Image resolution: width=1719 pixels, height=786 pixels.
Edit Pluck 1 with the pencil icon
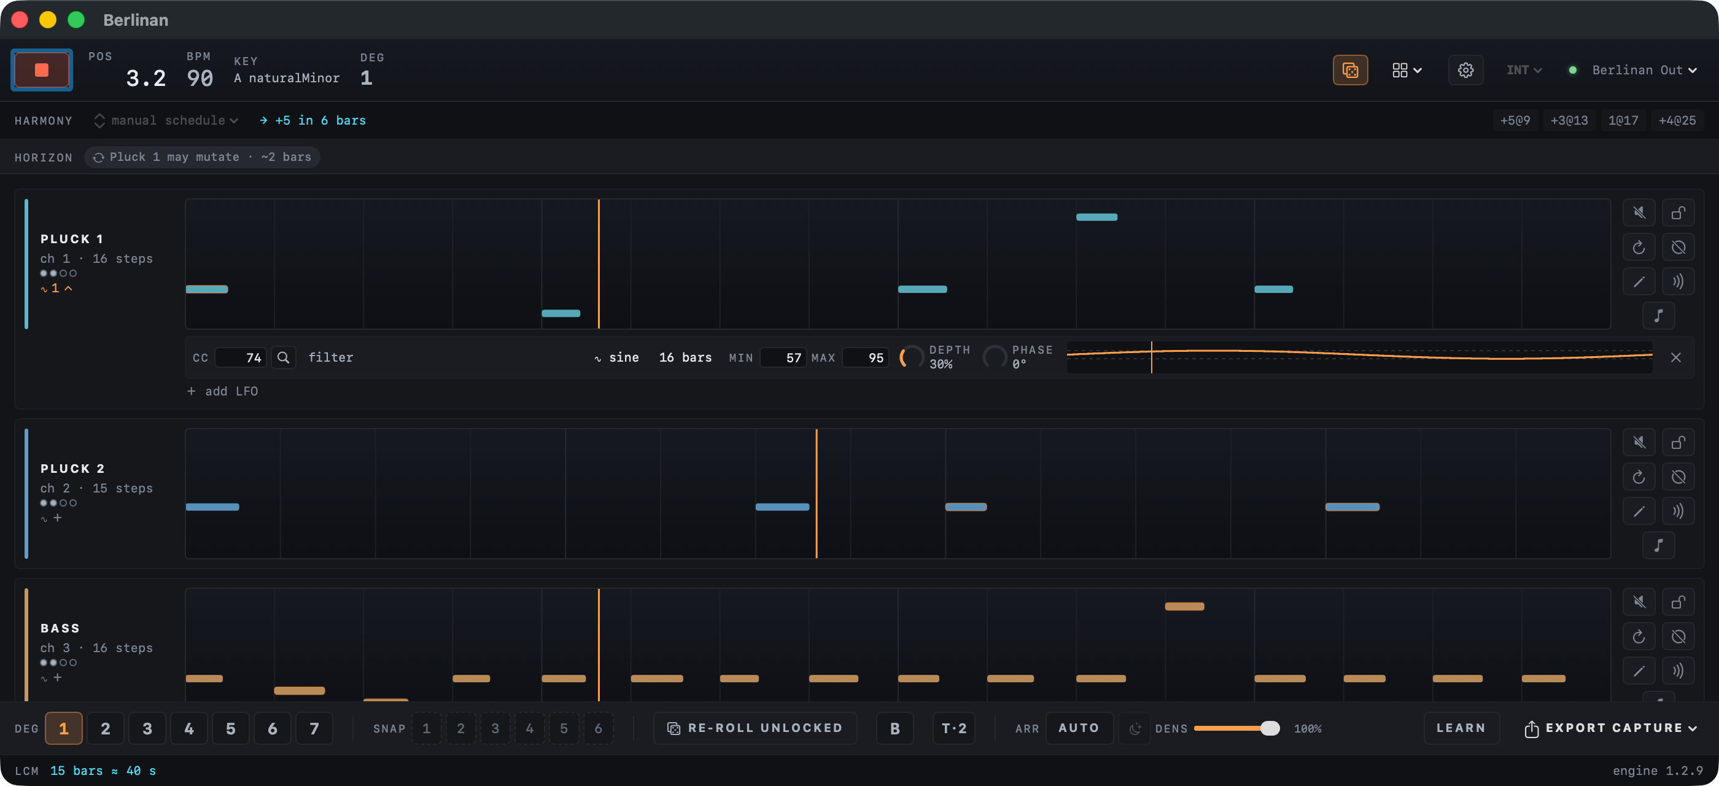click(1639, 282)
